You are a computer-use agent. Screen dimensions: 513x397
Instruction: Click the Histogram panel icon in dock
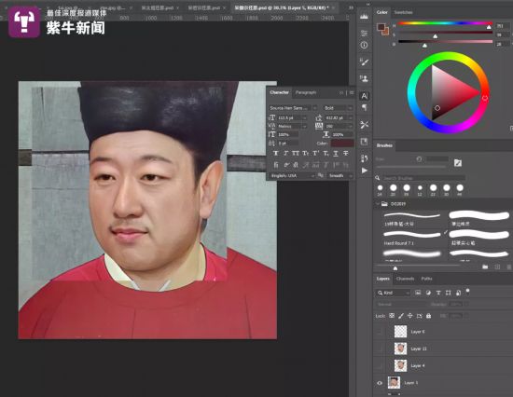tap(364, 16)
